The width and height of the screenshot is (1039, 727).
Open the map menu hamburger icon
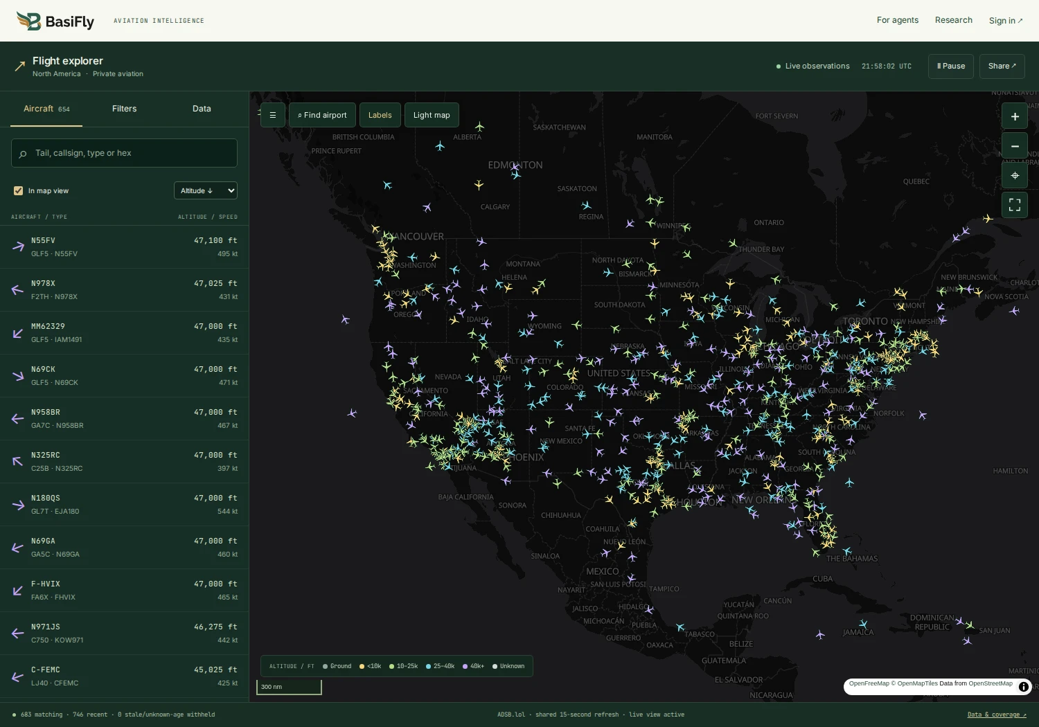(273, 115)
